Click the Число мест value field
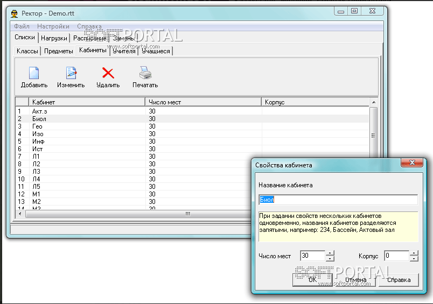433x304 pixels. [x=313, y=256]
